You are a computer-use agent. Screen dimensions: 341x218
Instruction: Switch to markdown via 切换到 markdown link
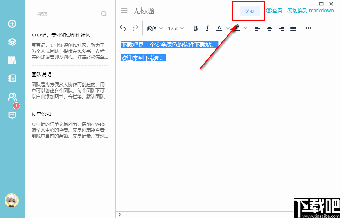coord(310,11)
